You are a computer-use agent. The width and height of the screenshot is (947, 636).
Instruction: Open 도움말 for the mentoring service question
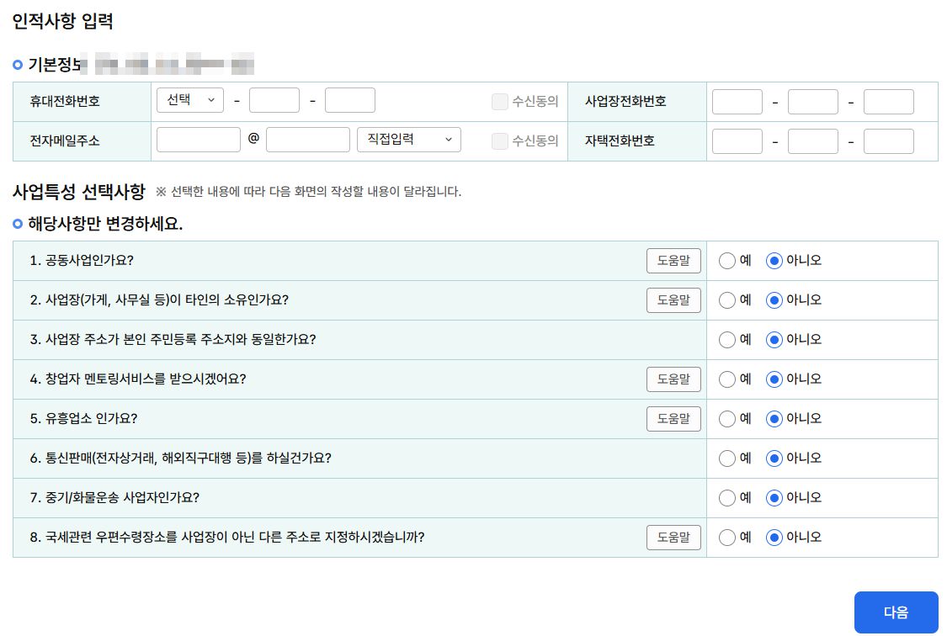[x=673, y=379]
